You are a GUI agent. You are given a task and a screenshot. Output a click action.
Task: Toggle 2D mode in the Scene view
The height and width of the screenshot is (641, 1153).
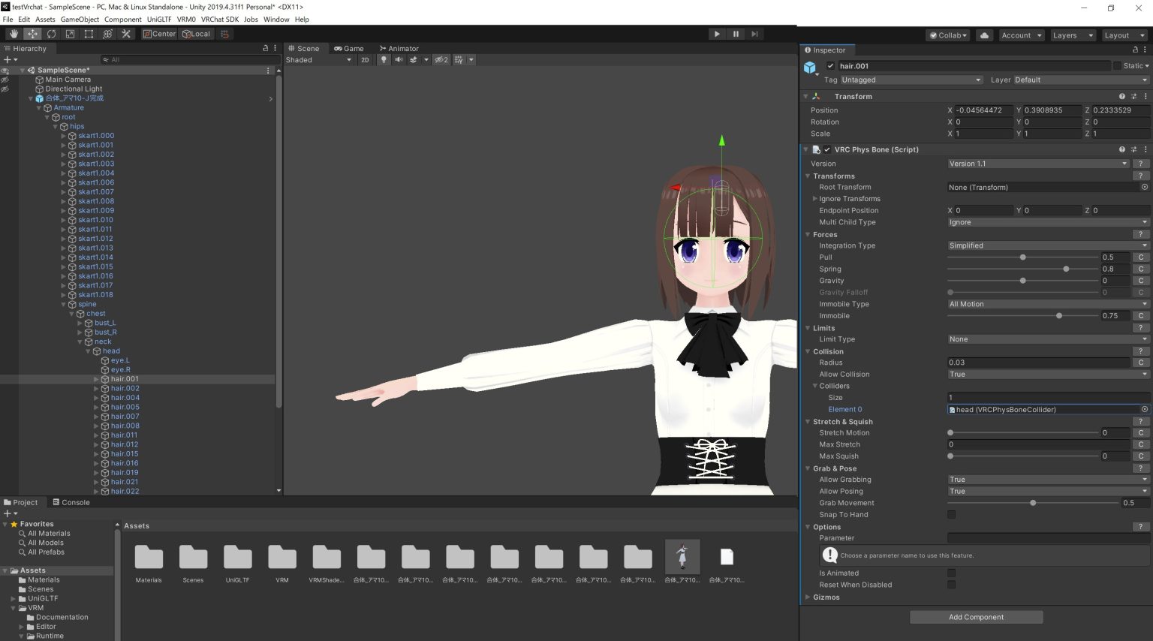[x=365, y=59]
